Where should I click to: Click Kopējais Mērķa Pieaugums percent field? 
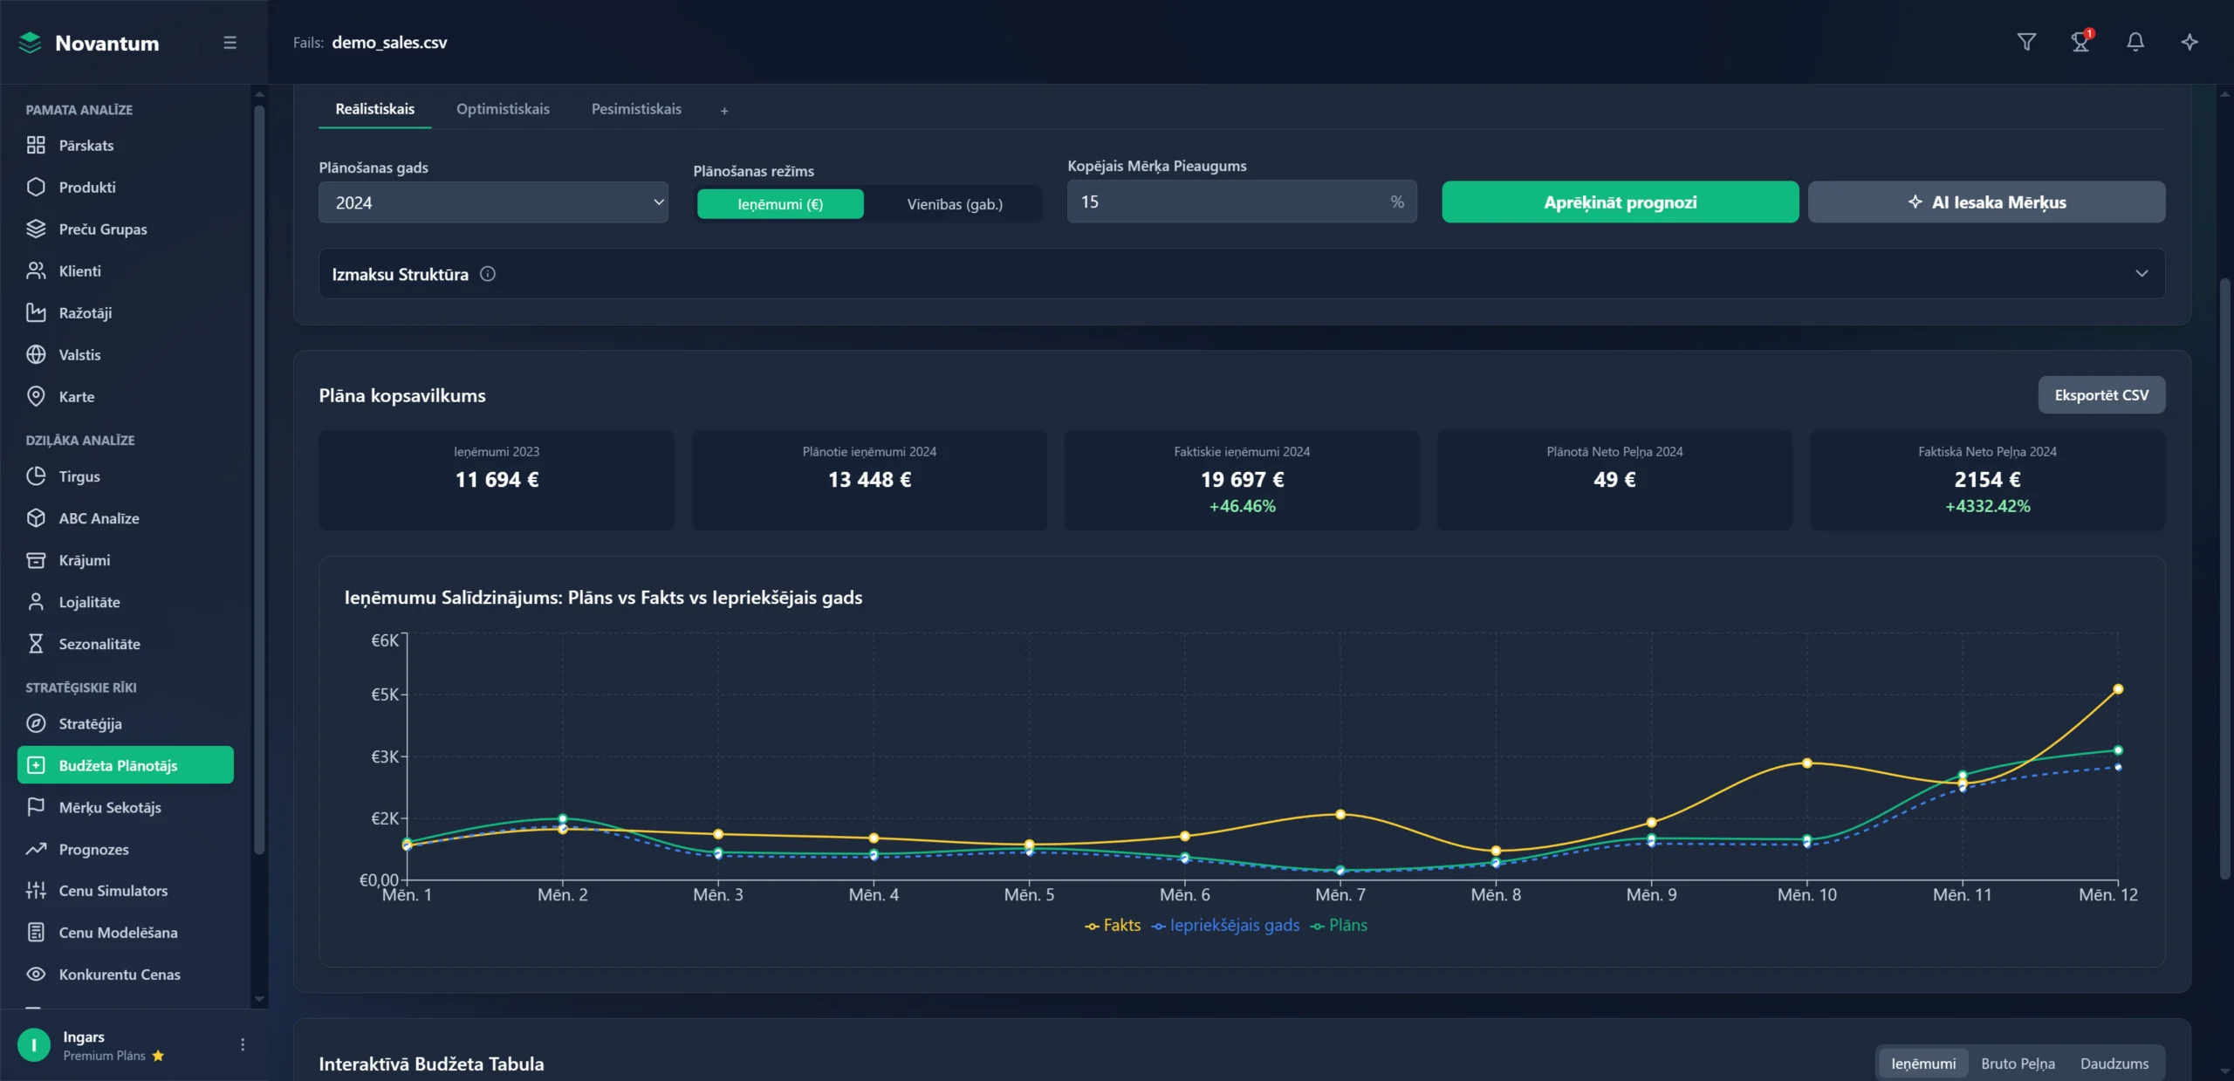(x=1230, y=202)
